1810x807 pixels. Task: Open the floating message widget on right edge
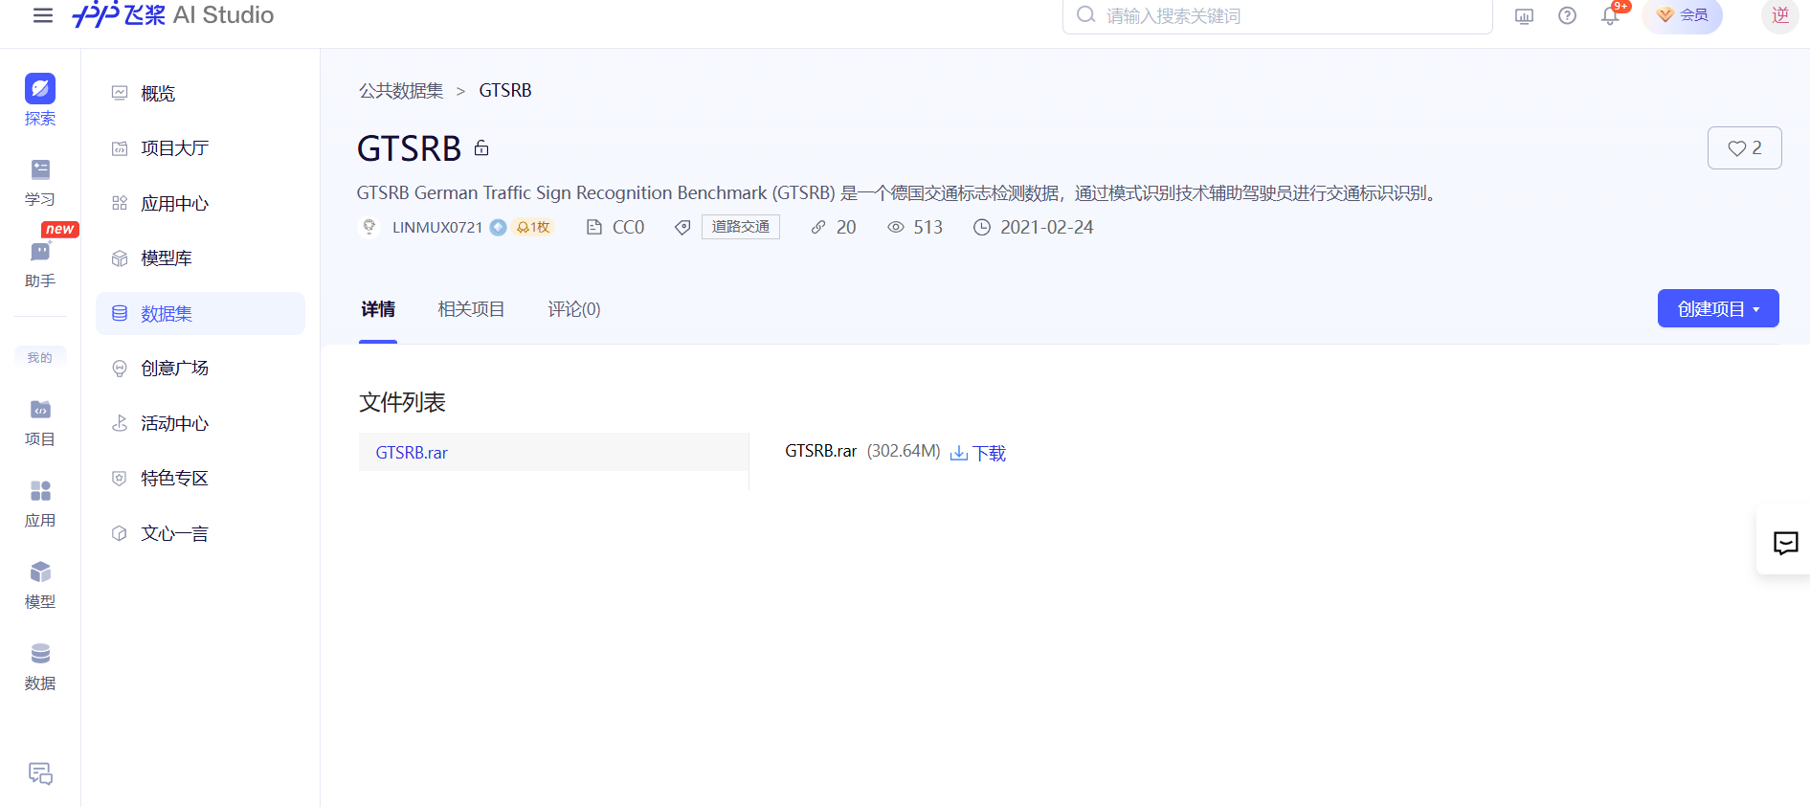[1785, 543]
